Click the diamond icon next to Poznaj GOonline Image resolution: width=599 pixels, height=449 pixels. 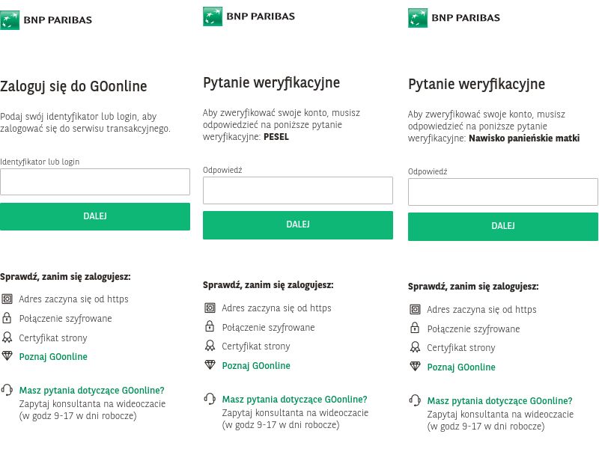[7, 357]
